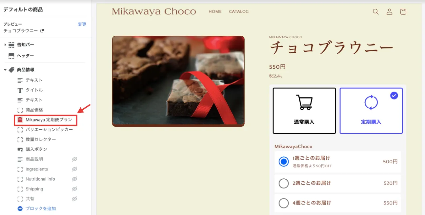Select the Mikawaya 定期便プラン block
This screenshot has height=215, width=425.
[46, 120]
